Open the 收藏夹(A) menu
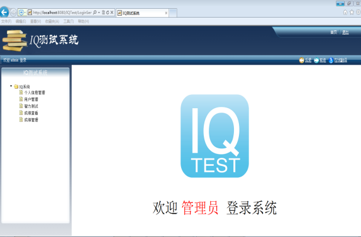 point(52,21)
